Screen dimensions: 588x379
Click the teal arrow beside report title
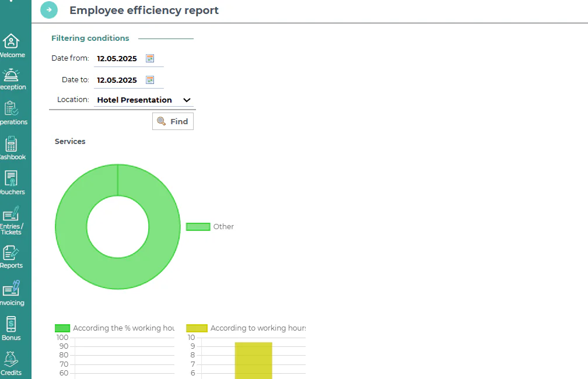(x=49, y=10)
